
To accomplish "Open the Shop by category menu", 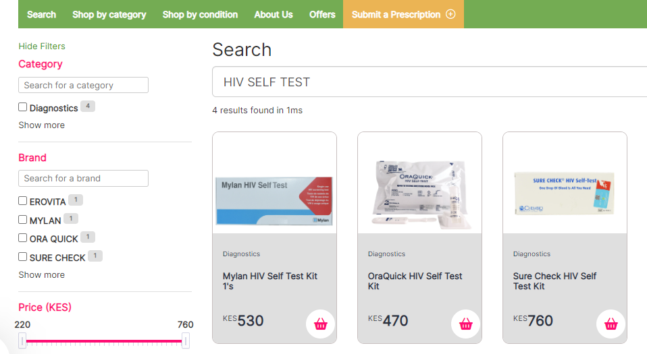I will (109, 14).
